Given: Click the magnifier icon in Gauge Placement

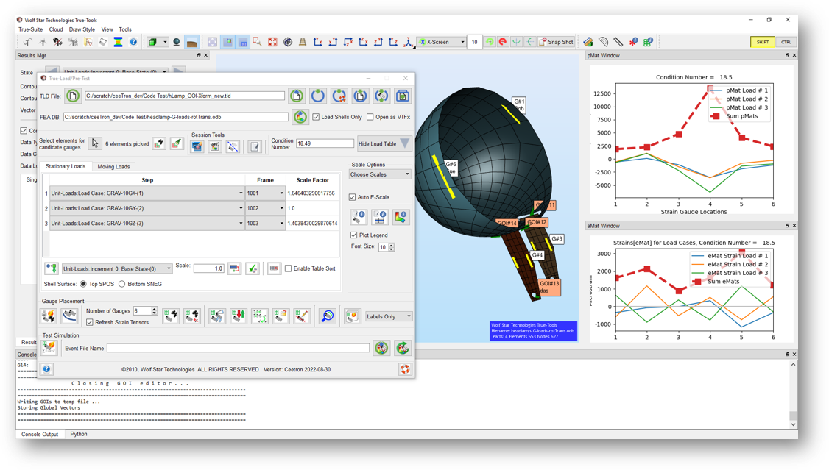Looking at the screenshot, I should [328, 316].
